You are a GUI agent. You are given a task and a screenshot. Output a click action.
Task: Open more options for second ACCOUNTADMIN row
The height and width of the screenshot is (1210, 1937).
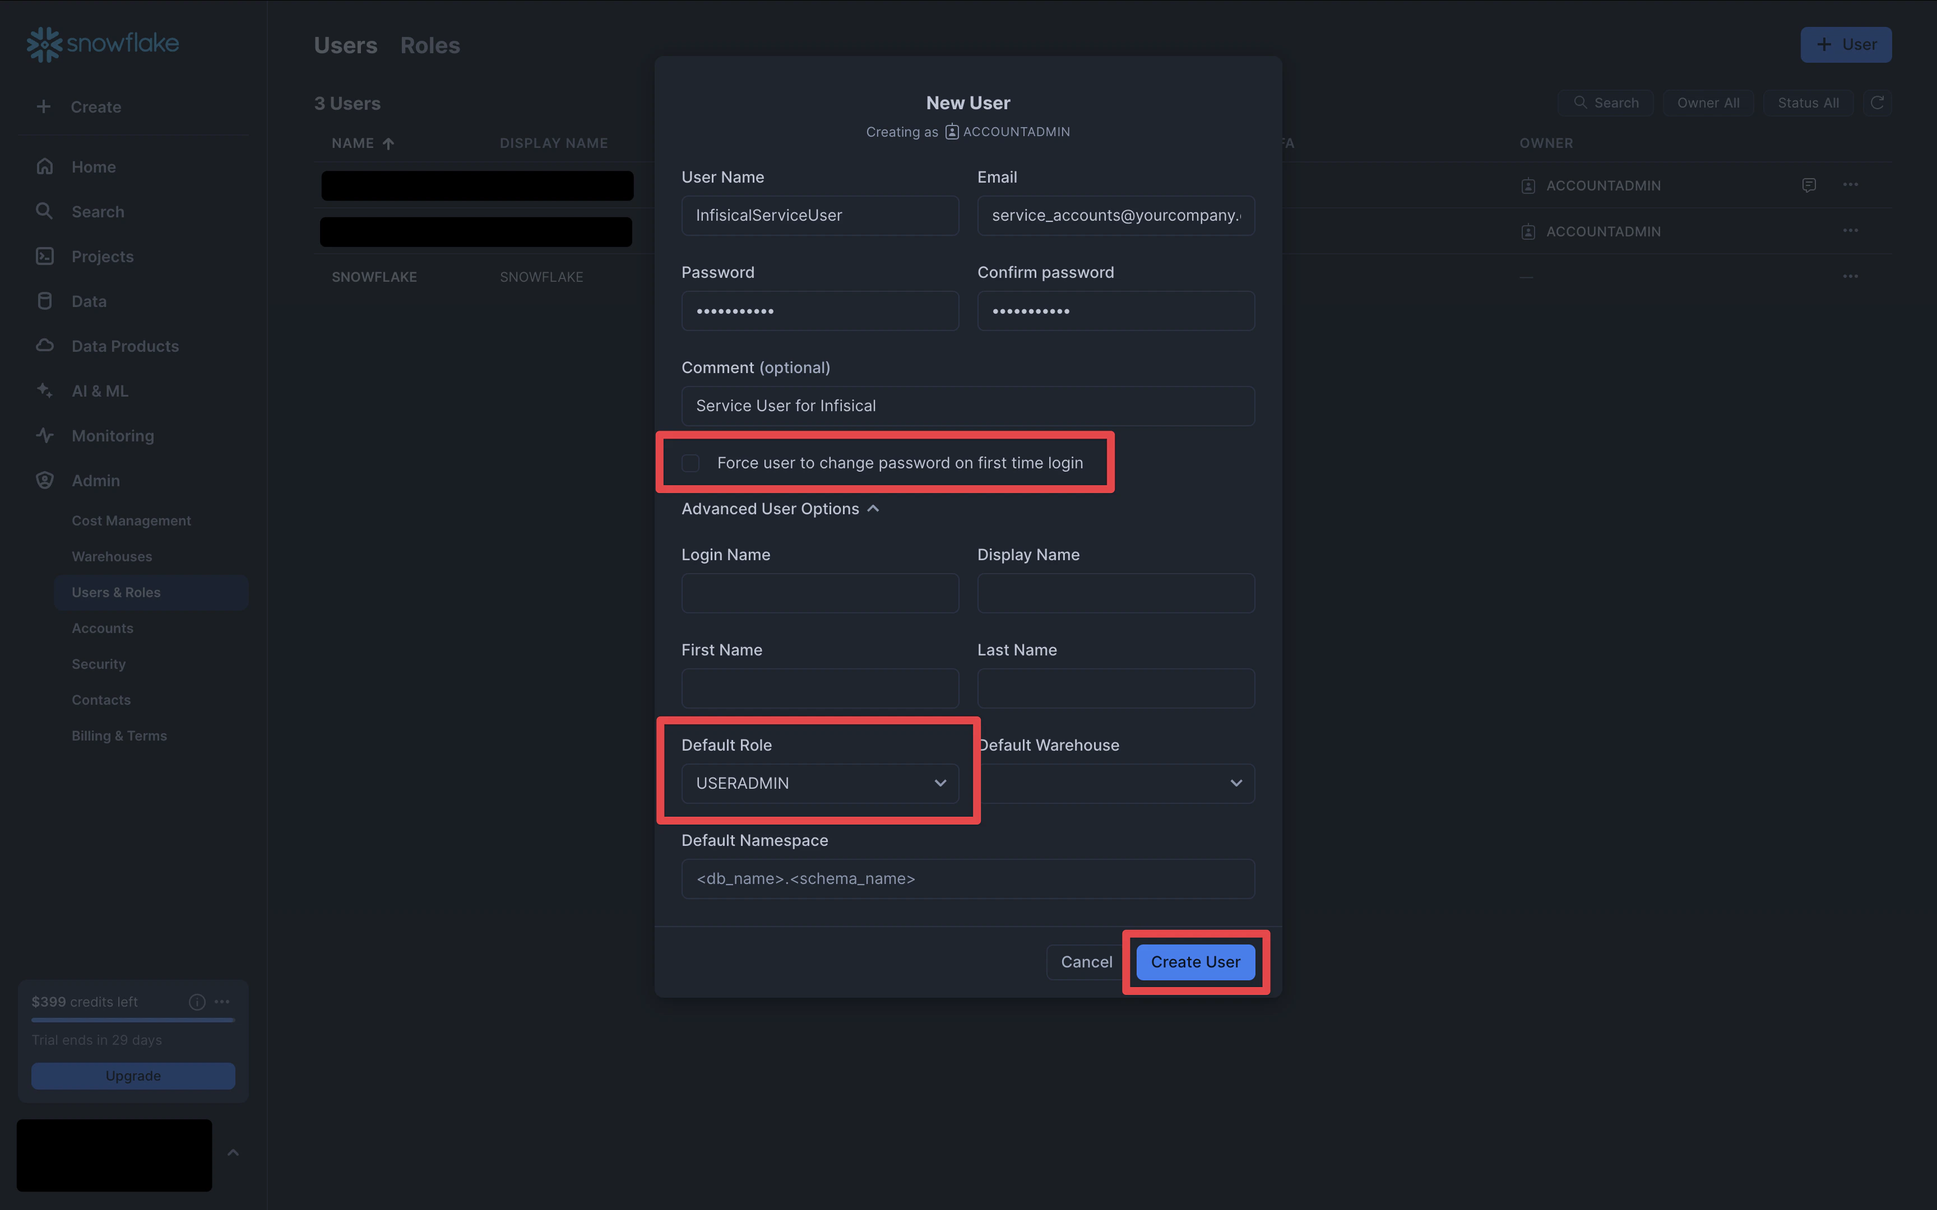1851,230
